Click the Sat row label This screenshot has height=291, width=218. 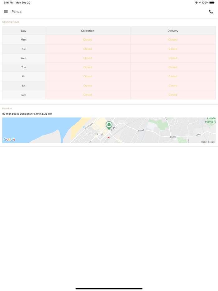[x=24, y=86]
